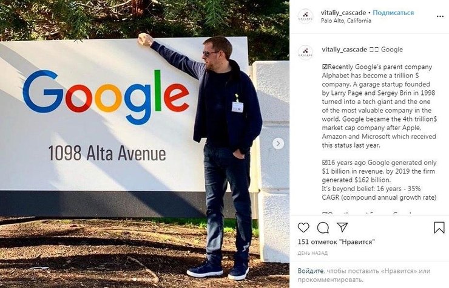Advance to the next photo with the arrow
This screenshot has height=288, width=449.
tap(278, 143)
